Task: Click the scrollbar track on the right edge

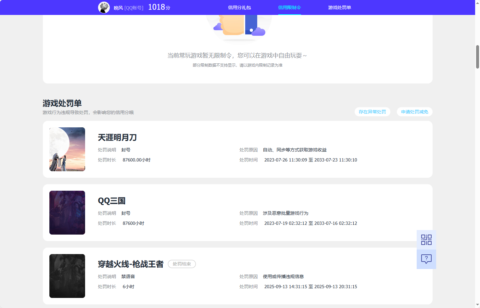Action: [477, 162]
